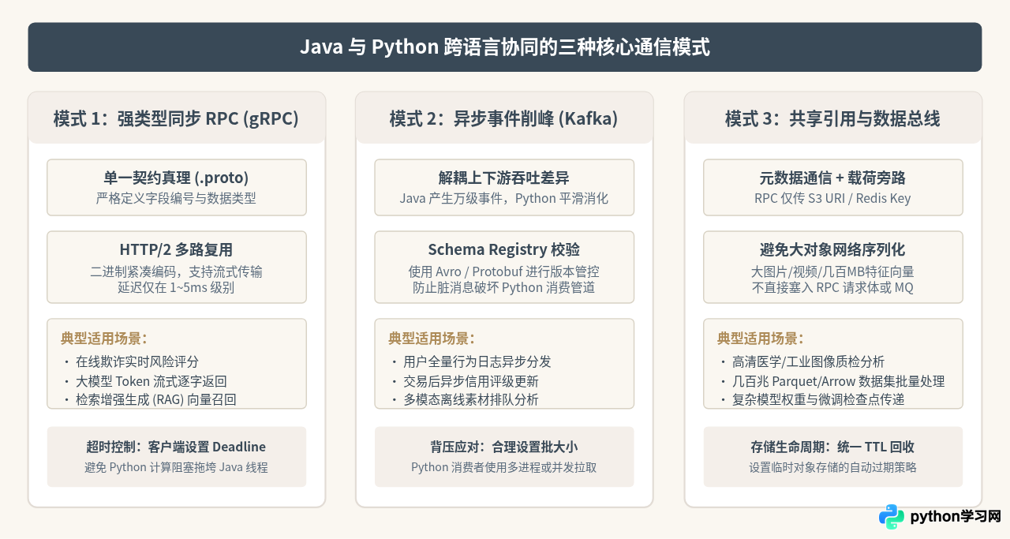Click '存储生命周期：统一 TTL 回收' heading
The height and width of the screenshot is (539, 1010).
coord(832,447)
